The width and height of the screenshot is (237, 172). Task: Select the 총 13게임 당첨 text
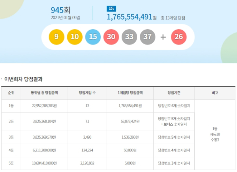point(173,18)
